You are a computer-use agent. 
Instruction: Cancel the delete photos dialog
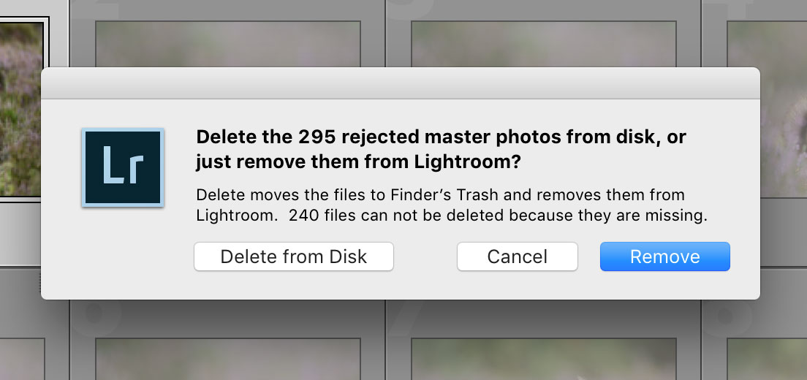click(x=518, y=256)
